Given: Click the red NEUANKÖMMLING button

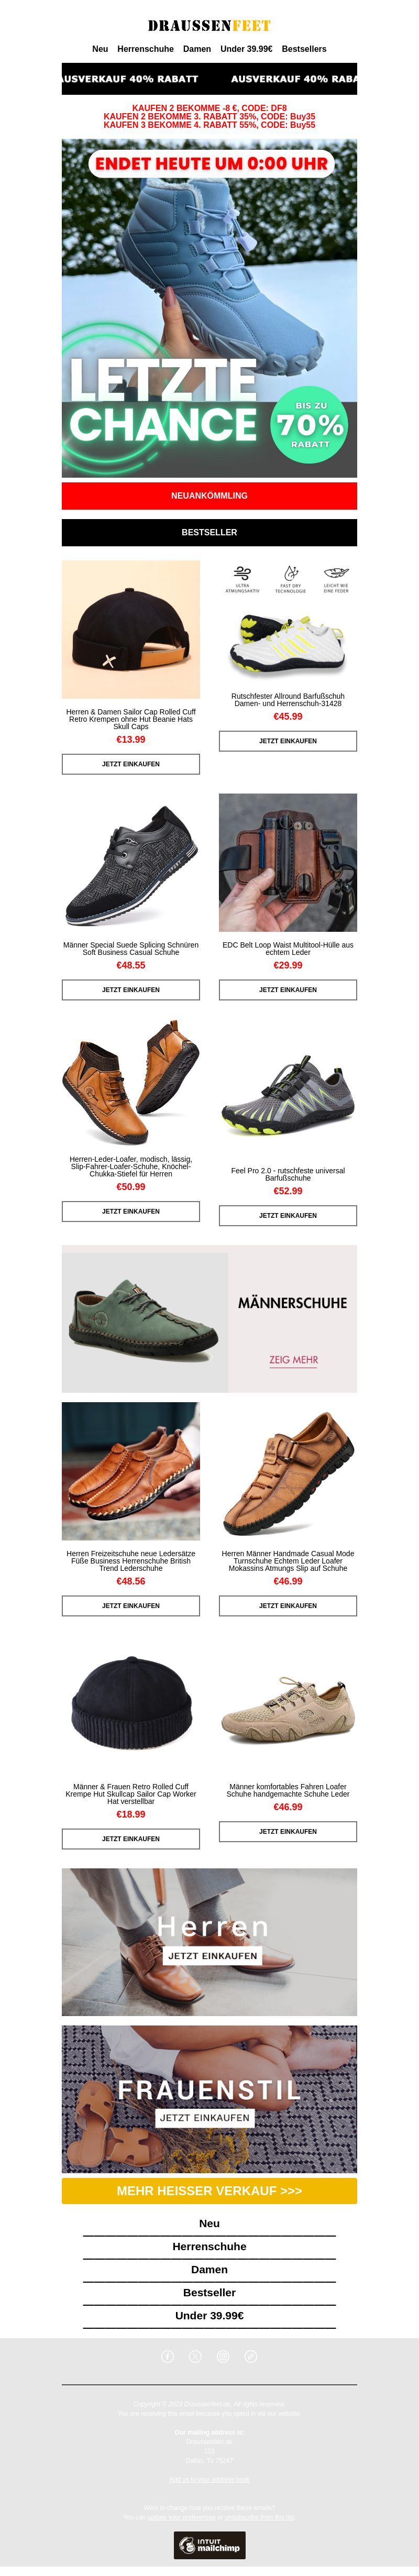Looking at the screenshot, I should click(209, 495).
